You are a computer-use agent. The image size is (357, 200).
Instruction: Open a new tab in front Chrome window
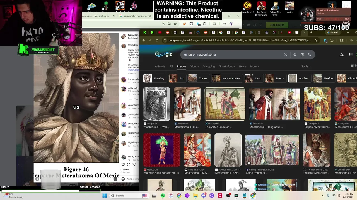click(x=312, y=32)
